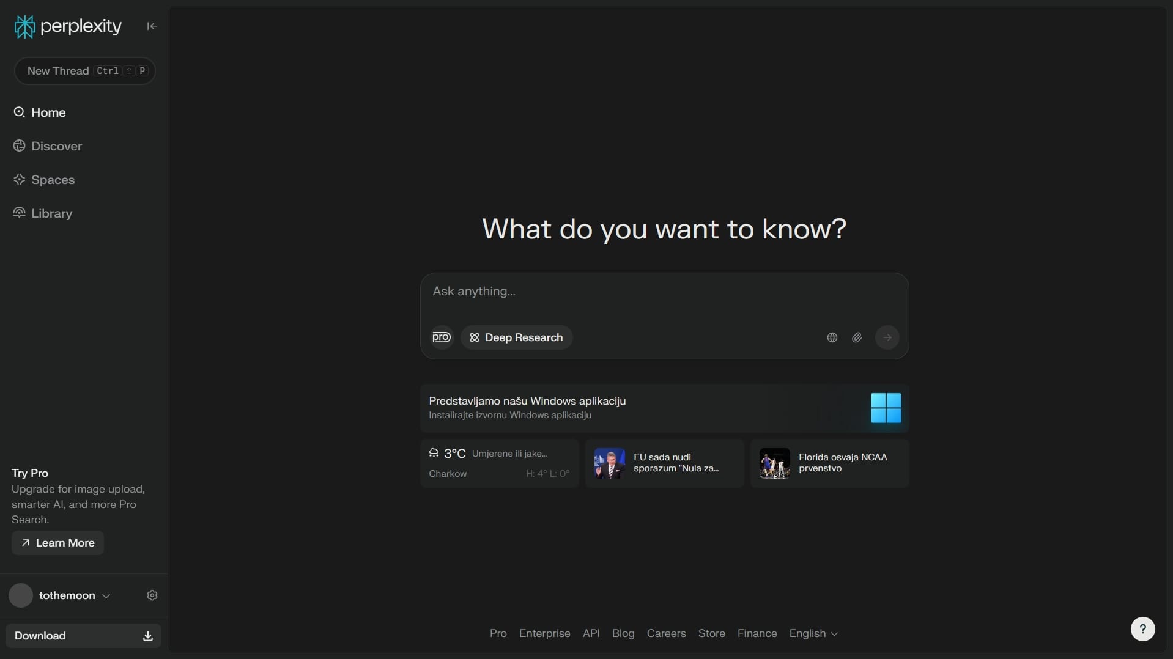
Task: Open the Enterprise footer link
Action: 544,633
